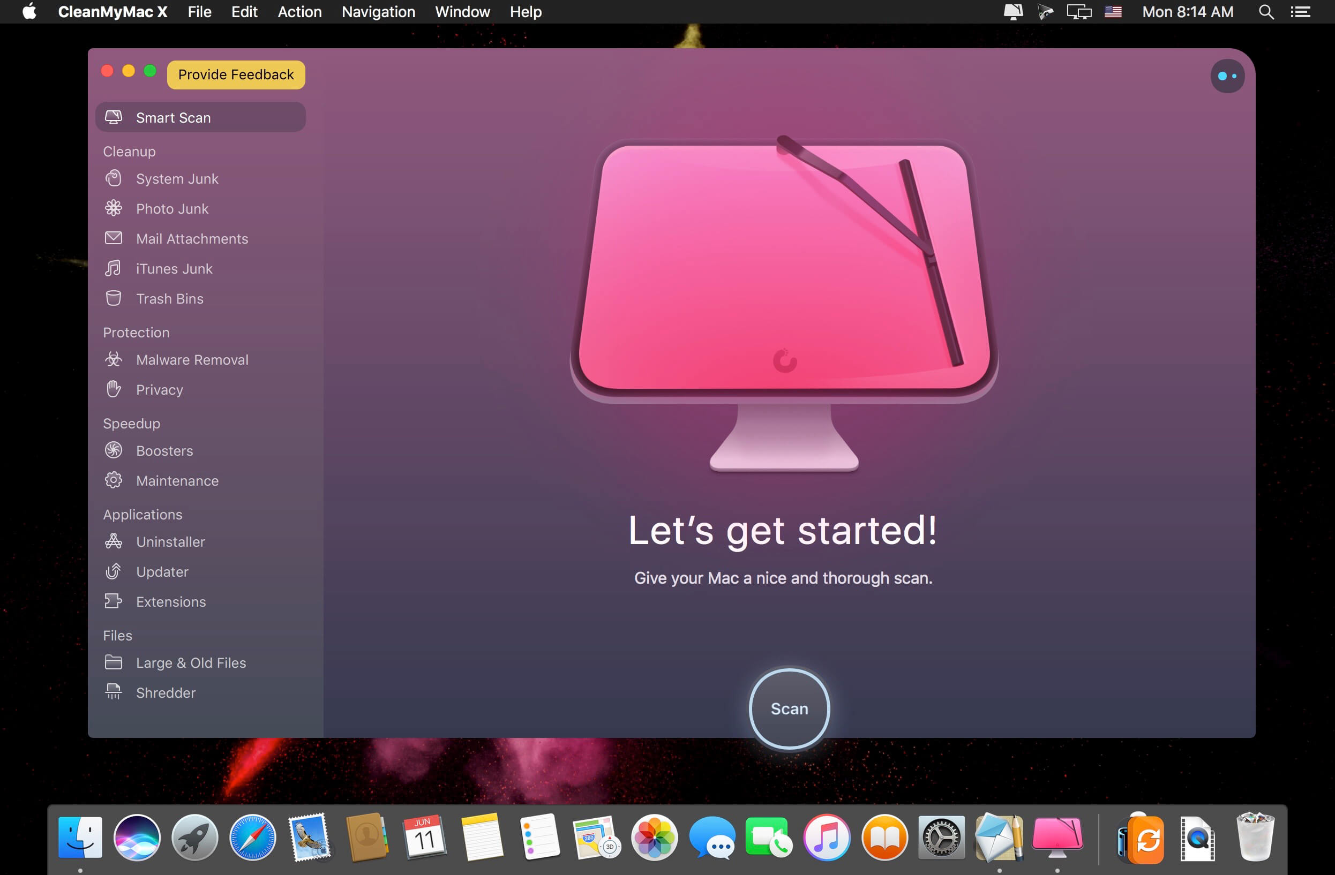
Task: Select the Malware Removal tool
Action: coord(192,359)
